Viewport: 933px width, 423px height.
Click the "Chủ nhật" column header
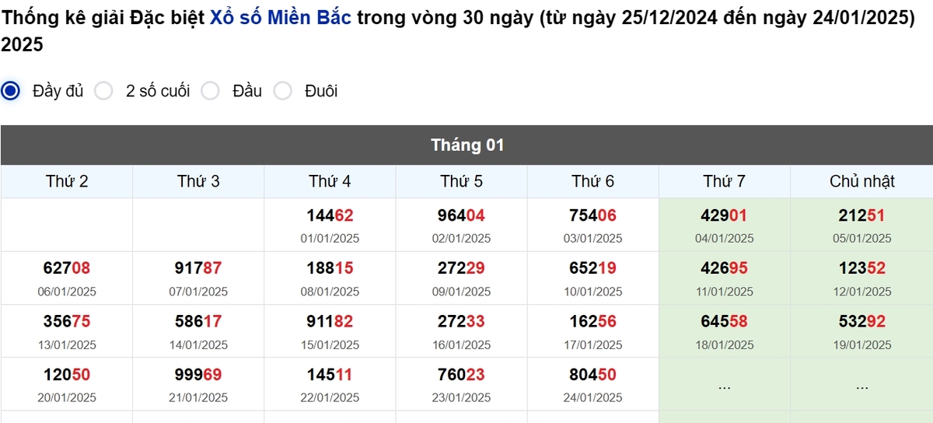click(861, 181)
